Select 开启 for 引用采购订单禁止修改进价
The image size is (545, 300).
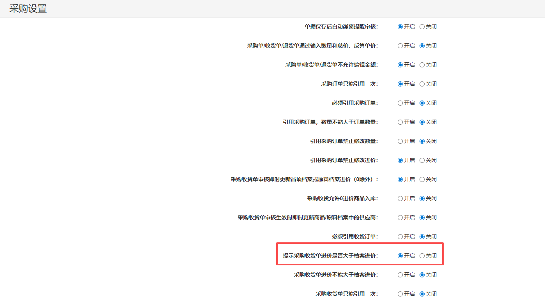(x=400, y=161)
